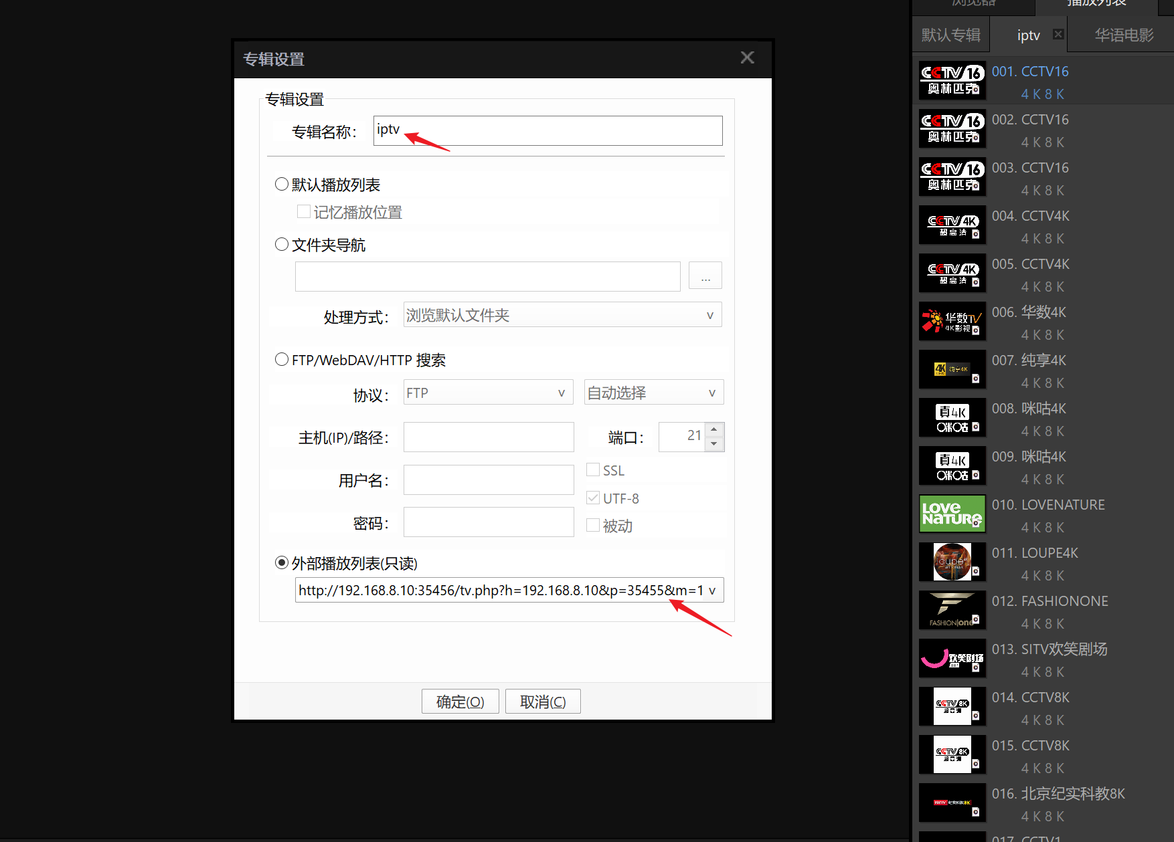
Task: Click the folder browse '...' button
Action: click(705, 276)
